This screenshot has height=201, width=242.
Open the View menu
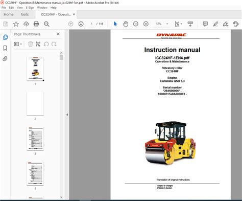coord(20,8)
